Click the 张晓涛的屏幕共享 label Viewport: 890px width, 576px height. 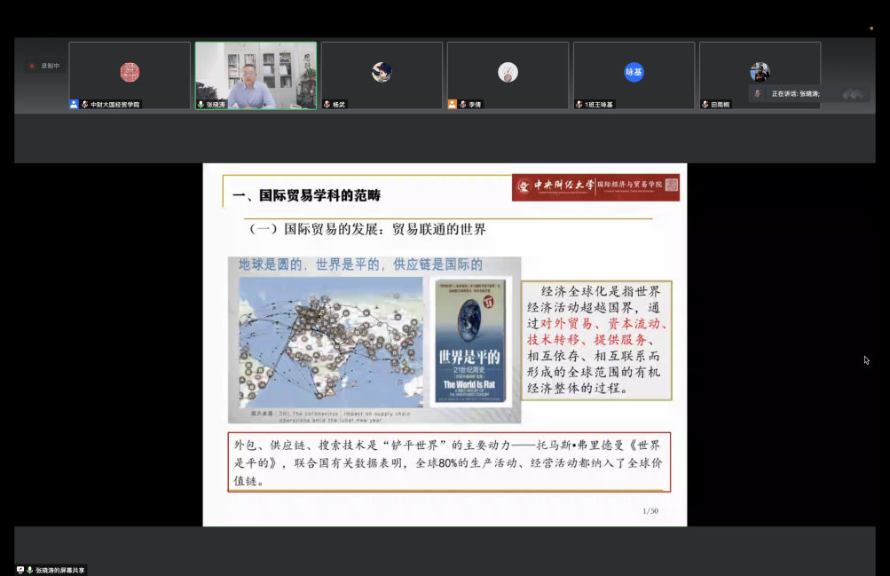click(60, 570)
